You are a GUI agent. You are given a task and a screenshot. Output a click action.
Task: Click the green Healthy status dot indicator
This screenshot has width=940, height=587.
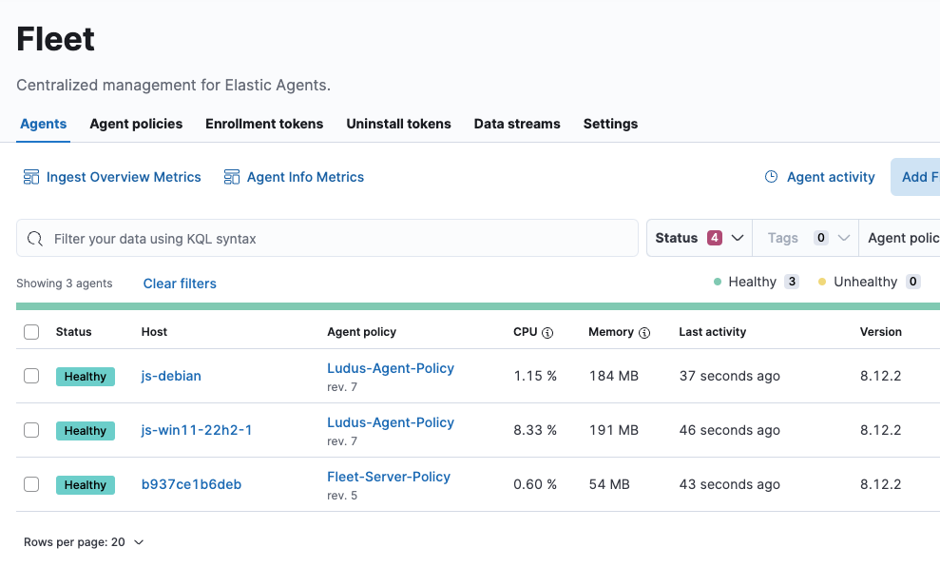[x=718, y=282]
